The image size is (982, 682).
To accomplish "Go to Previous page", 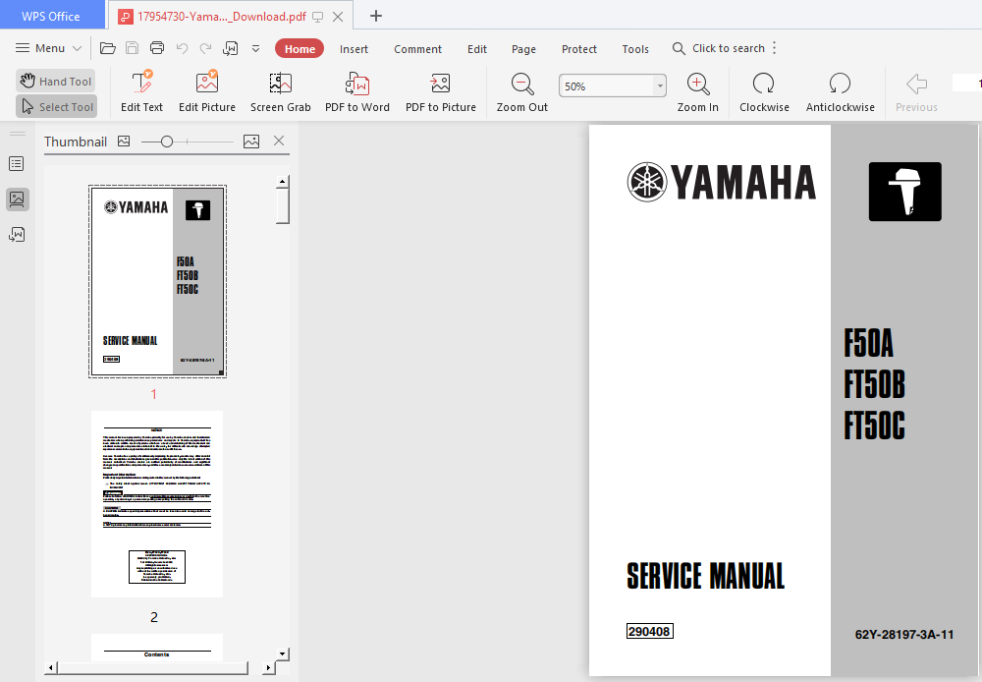I will click(916, 91).
